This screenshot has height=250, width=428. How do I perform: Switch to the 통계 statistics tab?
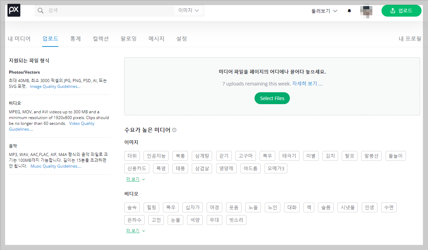tap(75, 39)
